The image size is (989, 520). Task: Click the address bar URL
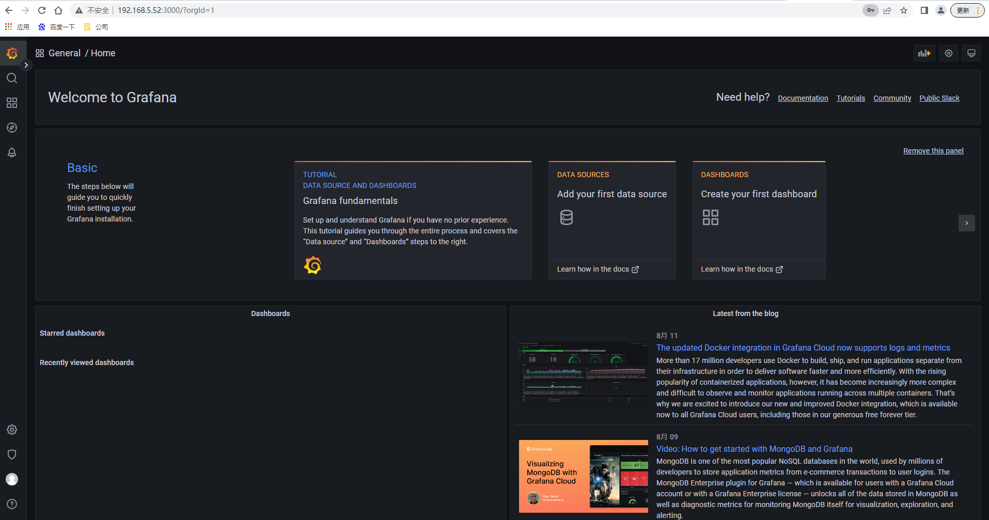(x=166, y=10)
